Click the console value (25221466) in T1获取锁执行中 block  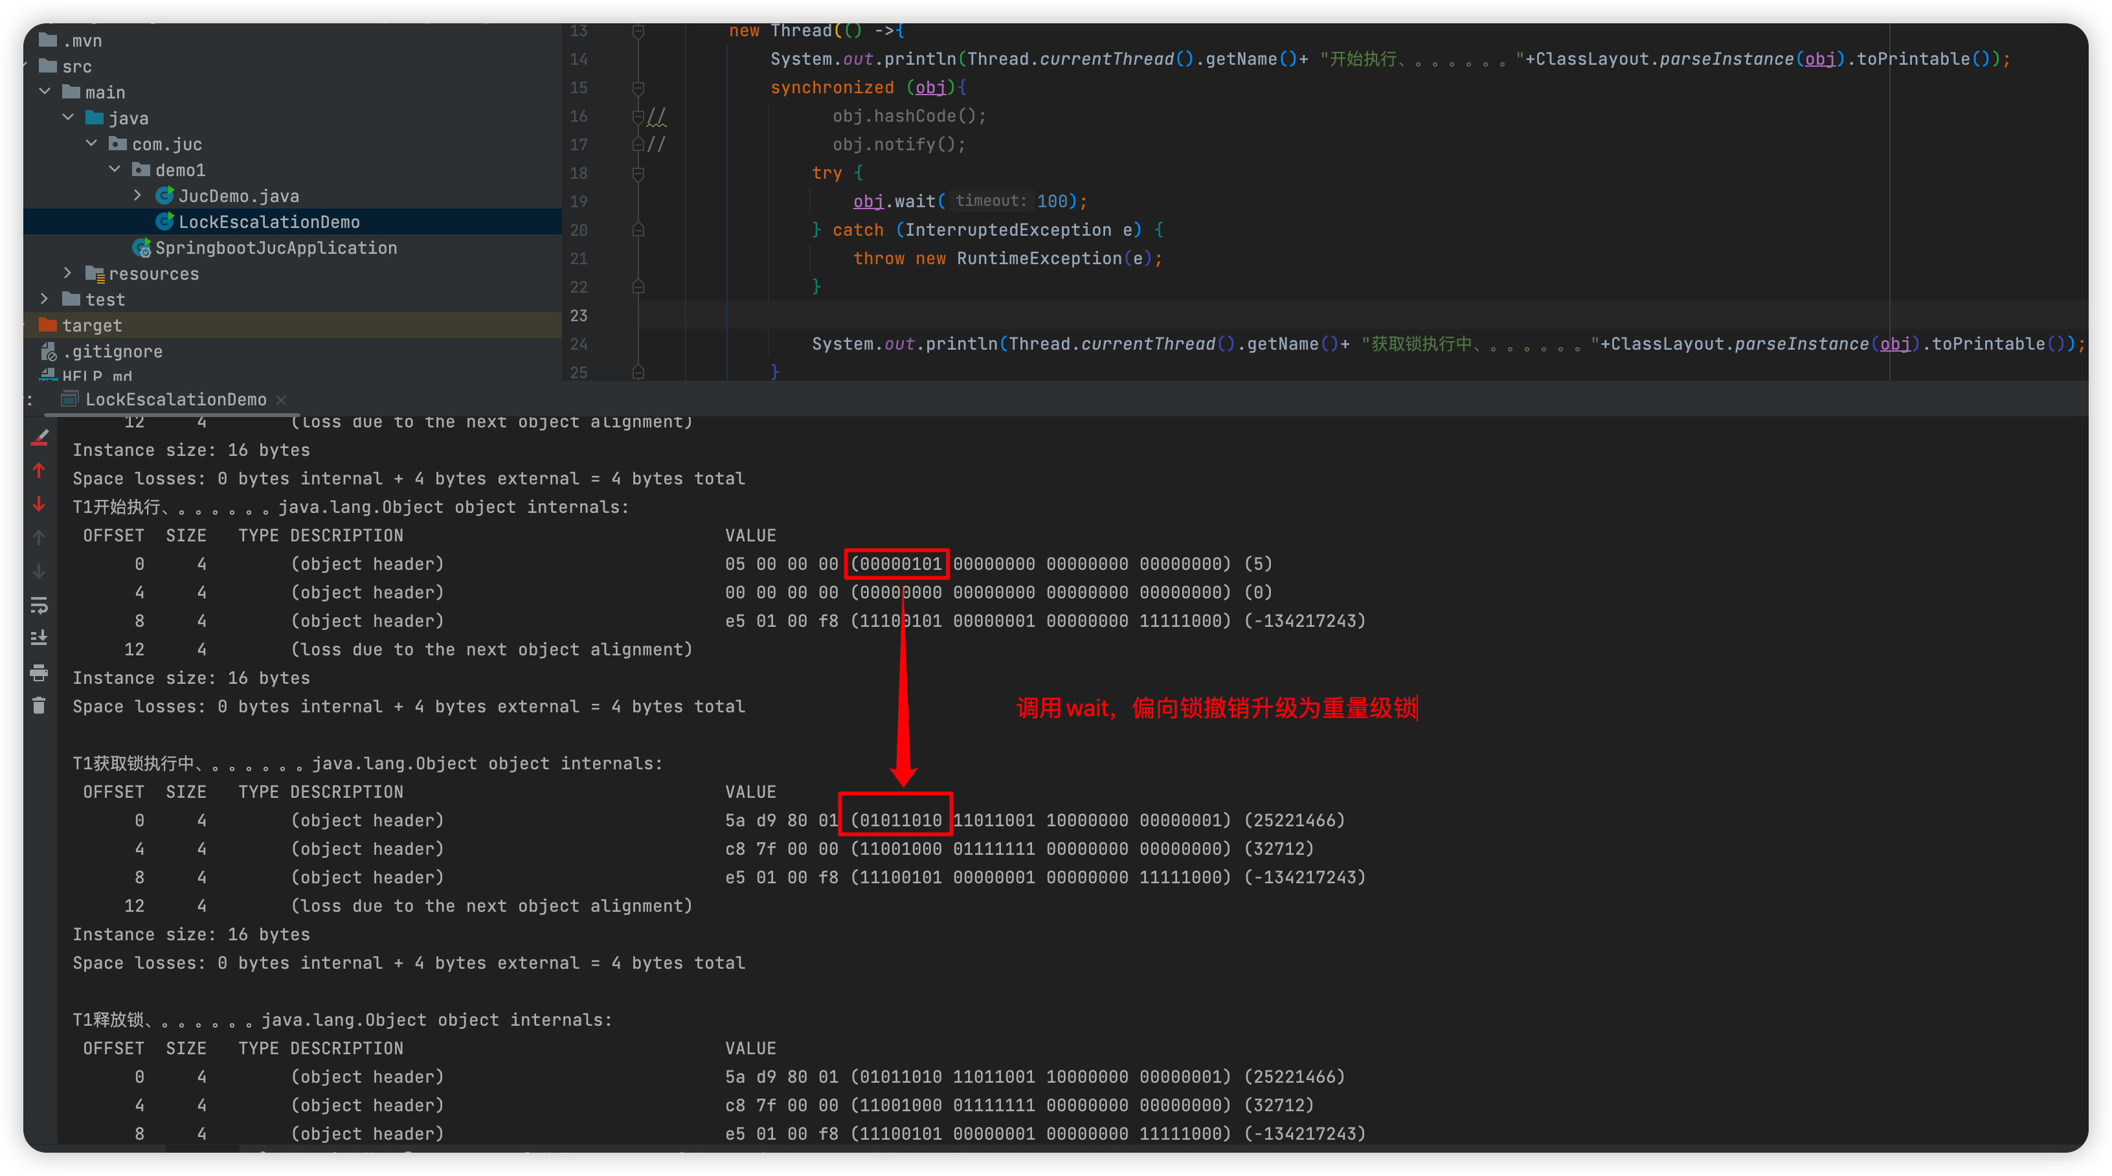click(1294, 820)
